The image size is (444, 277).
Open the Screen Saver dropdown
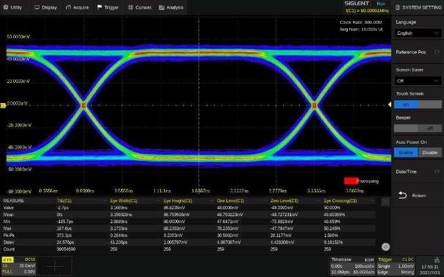417,81
